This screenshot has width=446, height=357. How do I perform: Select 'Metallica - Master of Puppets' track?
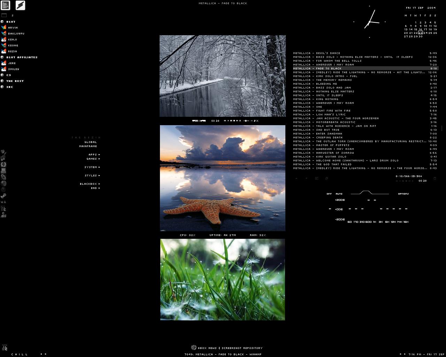(365, 145)
